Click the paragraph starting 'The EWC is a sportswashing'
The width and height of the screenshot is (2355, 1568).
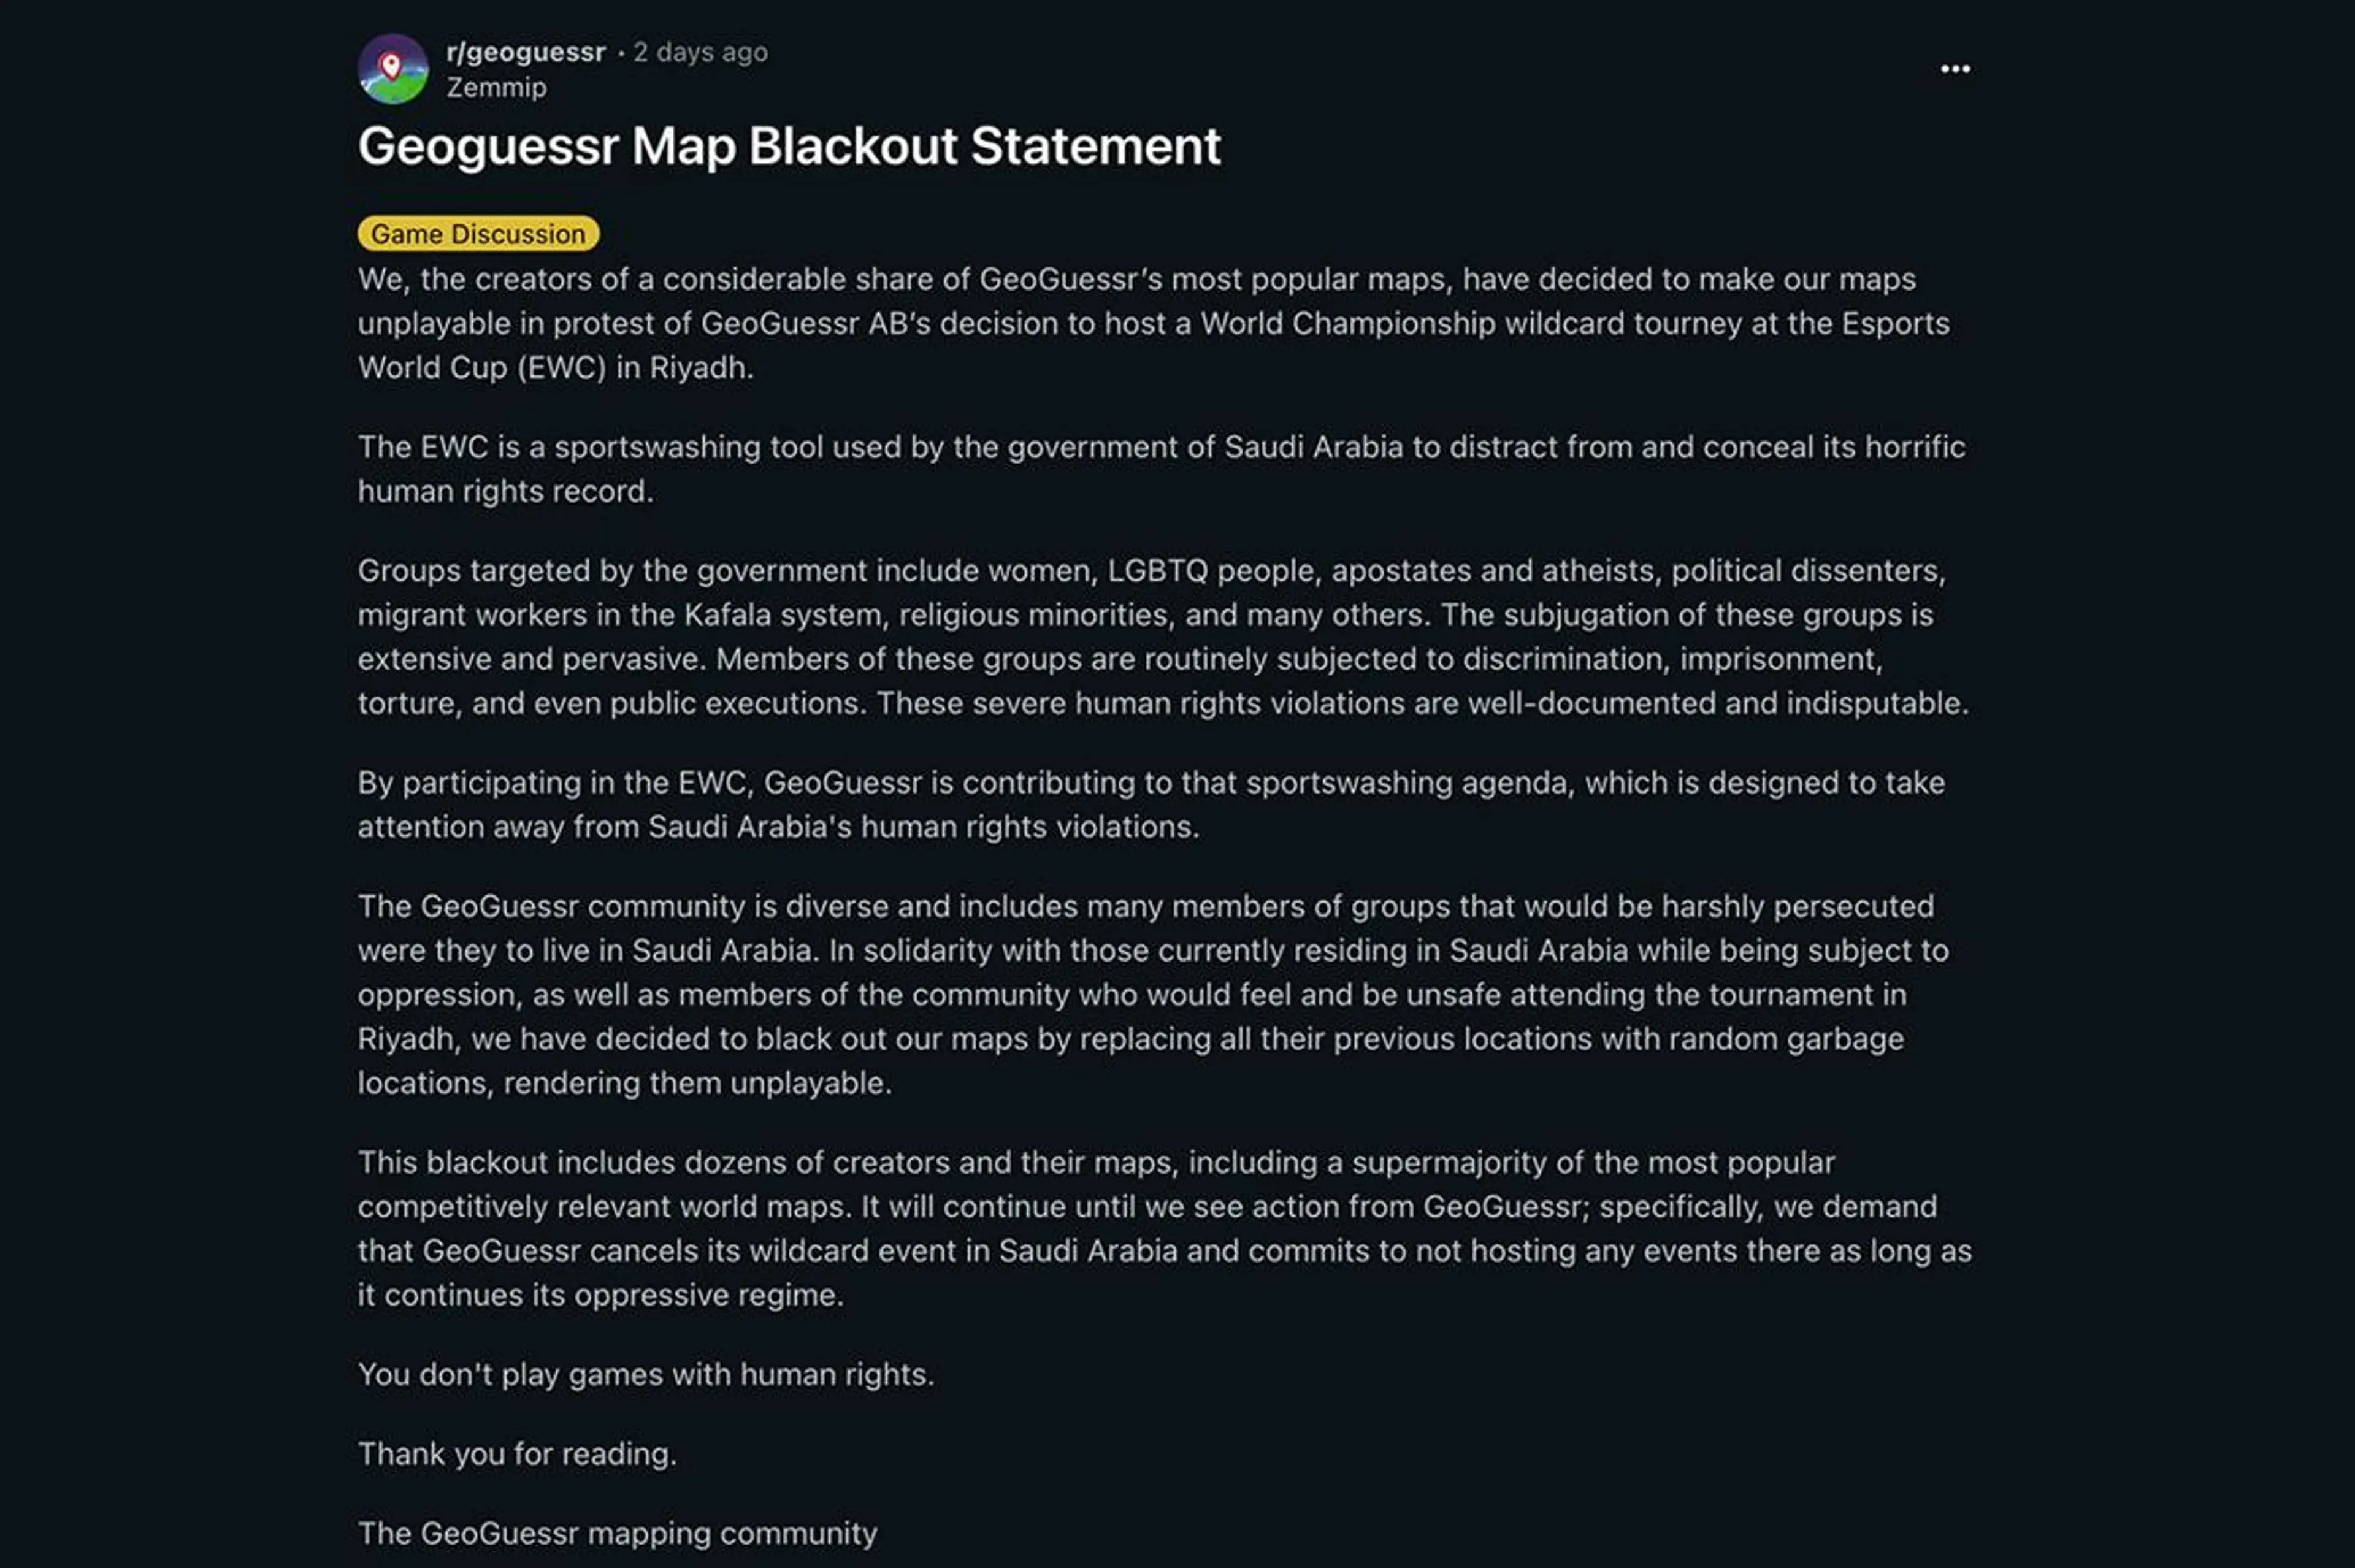pyautogui.click(x=1162, y=469)
